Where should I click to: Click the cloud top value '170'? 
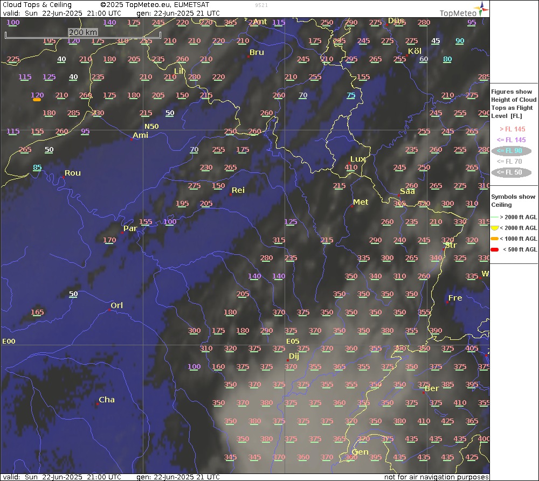tap(109, 240)
